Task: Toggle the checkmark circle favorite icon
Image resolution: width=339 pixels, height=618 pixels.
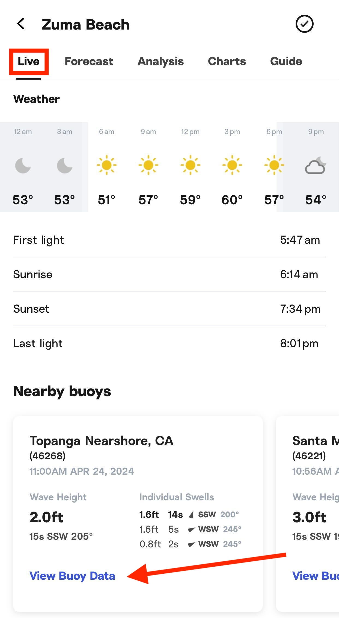Action: coord(304,24)
